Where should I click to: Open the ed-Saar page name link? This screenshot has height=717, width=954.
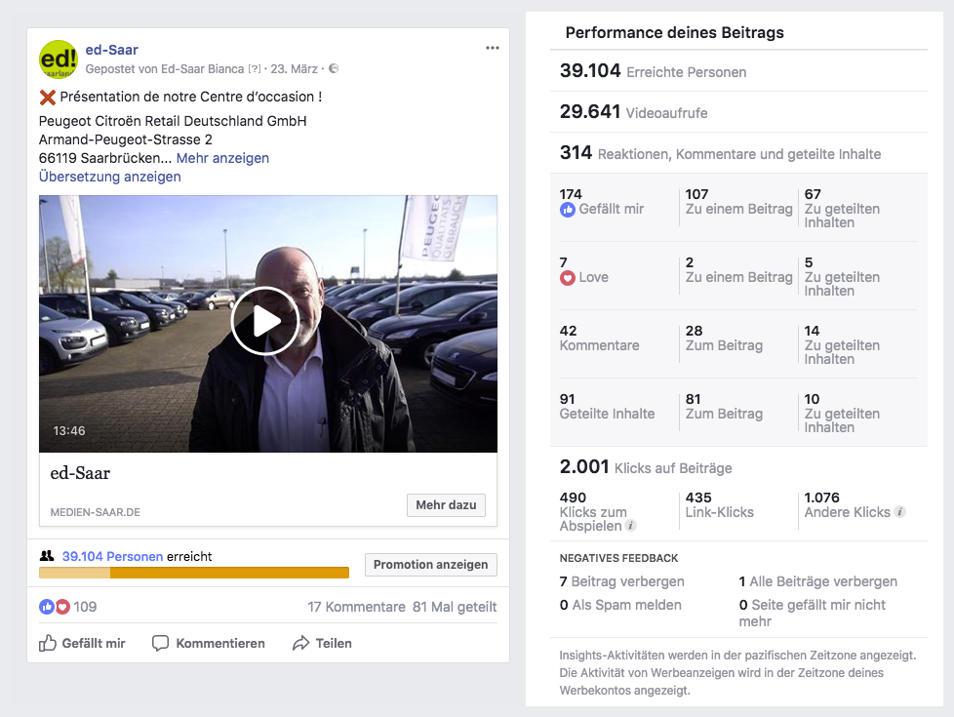(x=112, y=50)
